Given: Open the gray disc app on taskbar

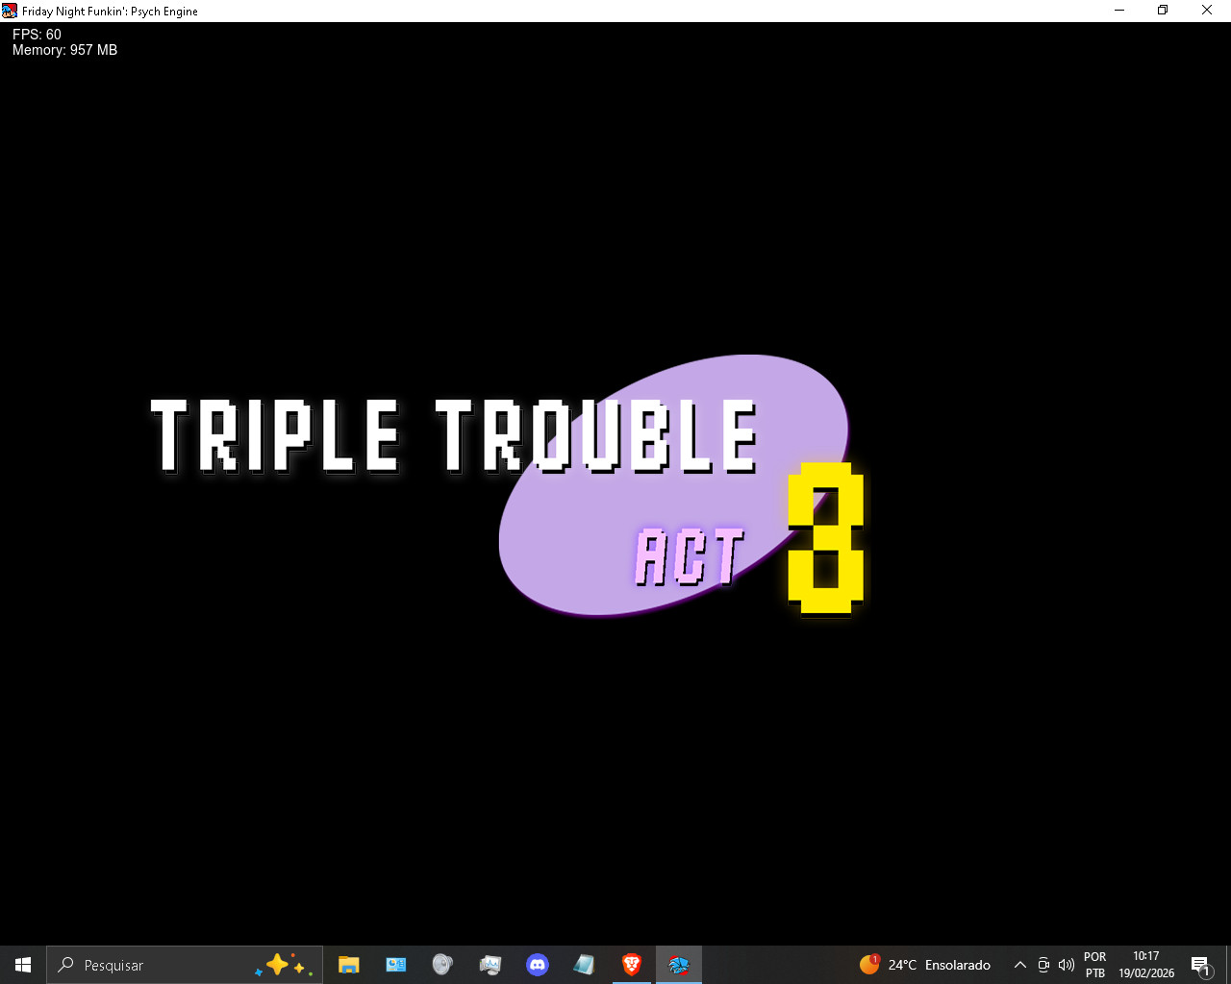Looking at the screenshot, I should tap(442, 965).
